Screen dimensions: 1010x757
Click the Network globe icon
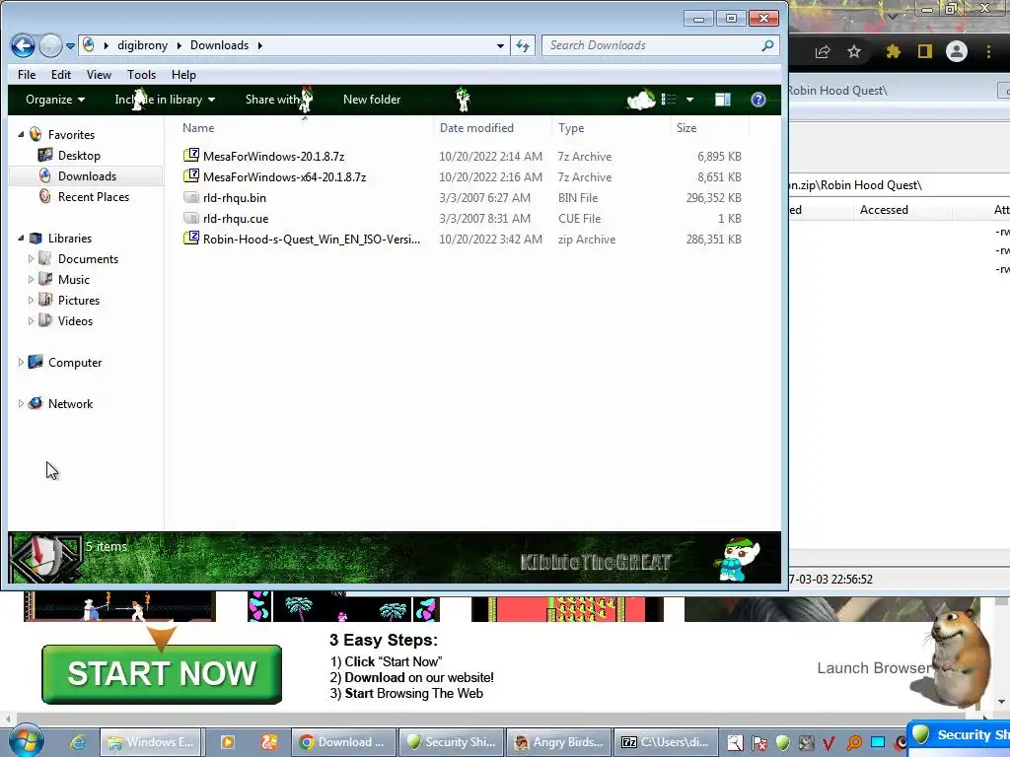point(36,403)
